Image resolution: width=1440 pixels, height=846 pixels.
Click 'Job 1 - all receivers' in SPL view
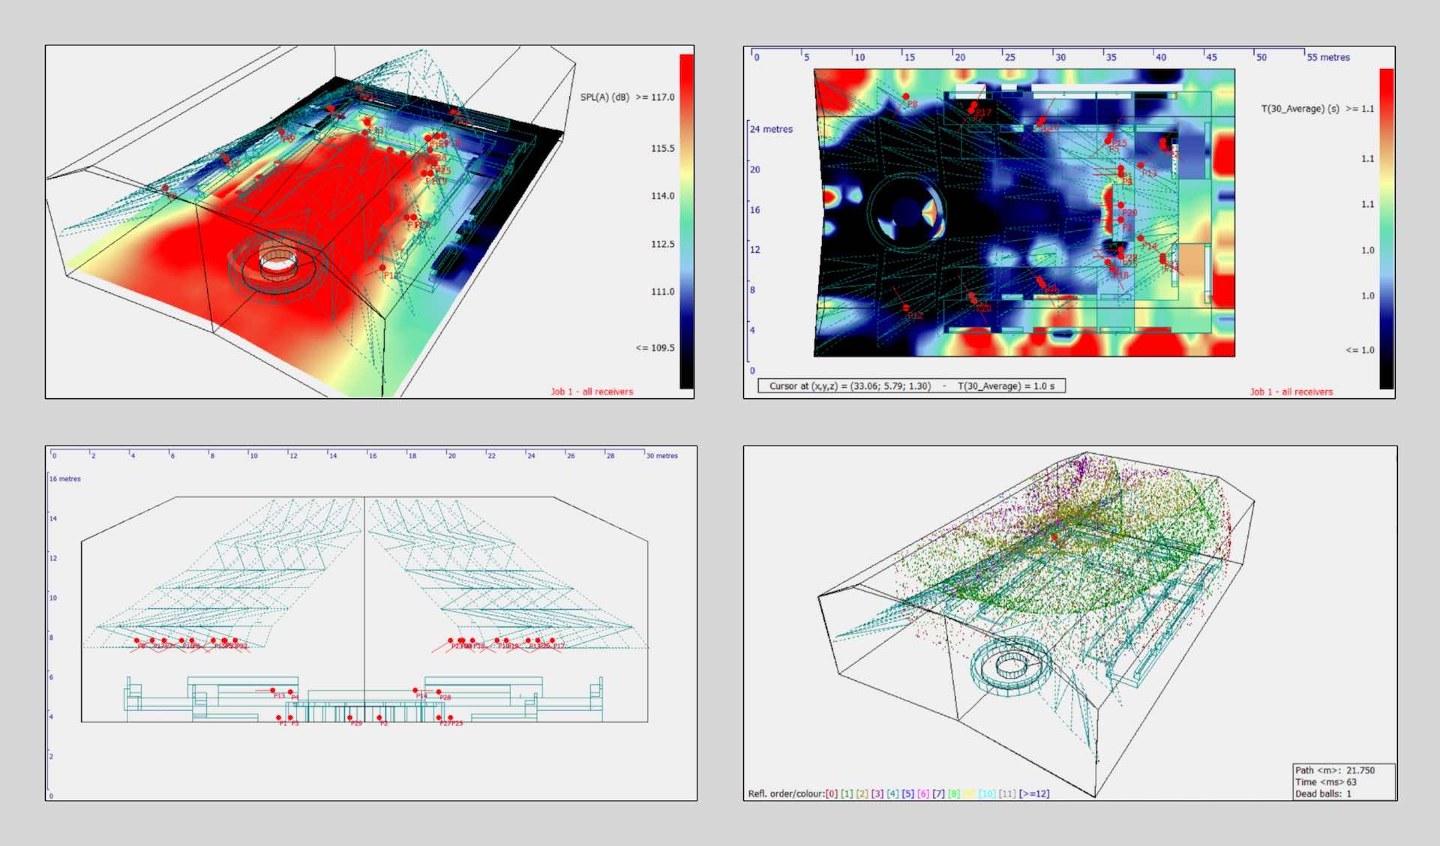592,391
